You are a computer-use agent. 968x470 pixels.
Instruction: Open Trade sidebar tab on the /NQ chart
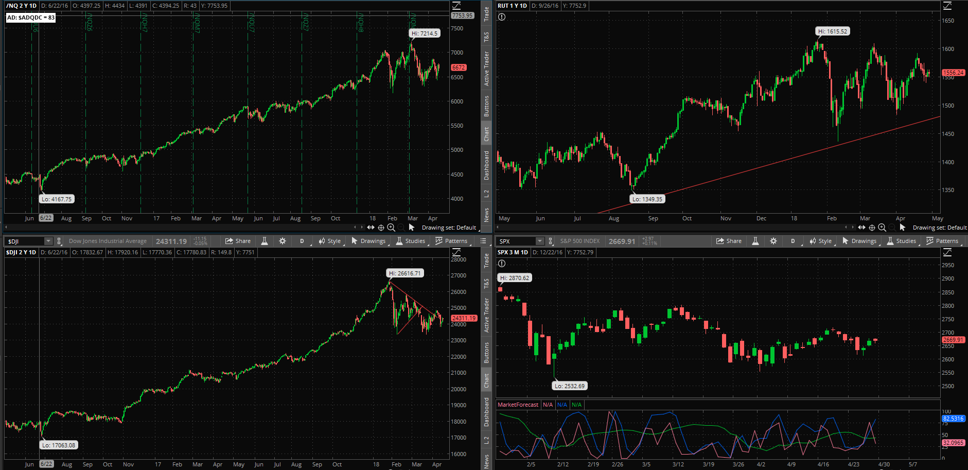[x=486, y=14]
